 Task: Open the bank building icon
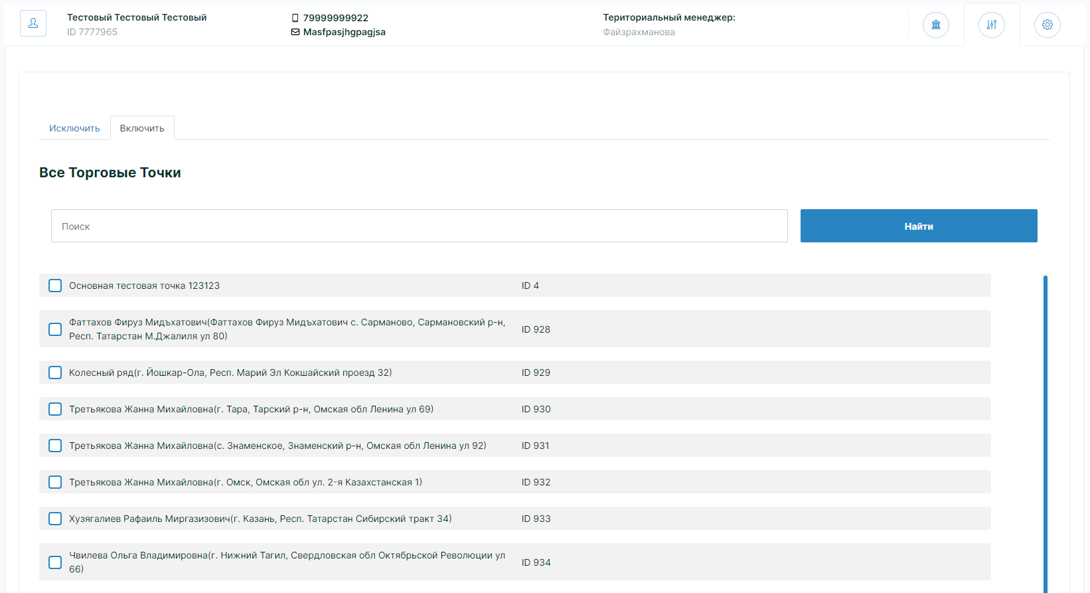935,25
